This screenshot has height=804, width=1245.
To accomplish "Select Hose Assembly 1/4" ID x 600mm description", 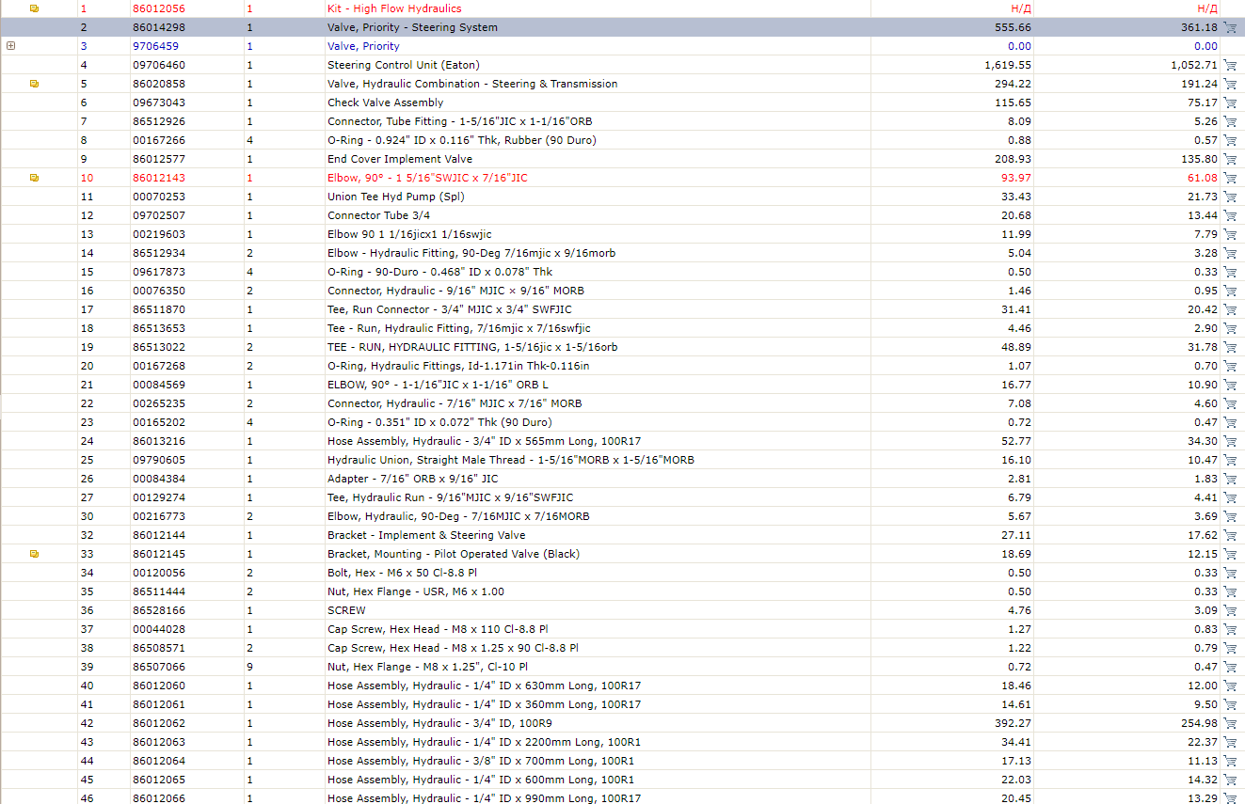I will point(481,780).
